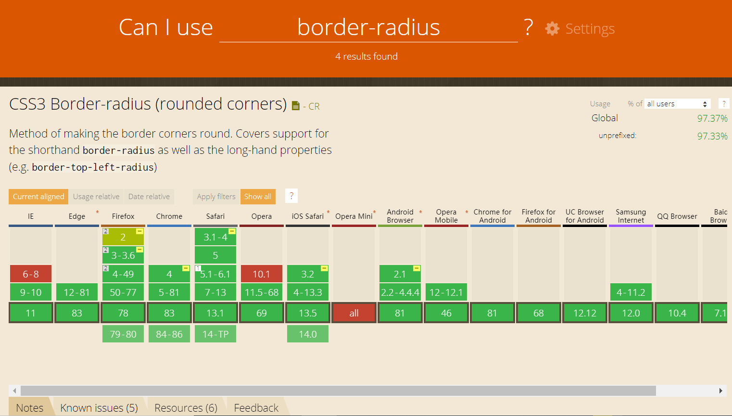Screen dimensions: 732x416
Task: Click the iOS Safari 4-13.3 cell
Action: (308, 292)
